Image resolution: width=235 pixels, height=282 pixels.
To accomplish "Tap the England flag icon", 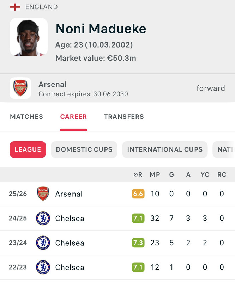I will click(x=15, y=7).
